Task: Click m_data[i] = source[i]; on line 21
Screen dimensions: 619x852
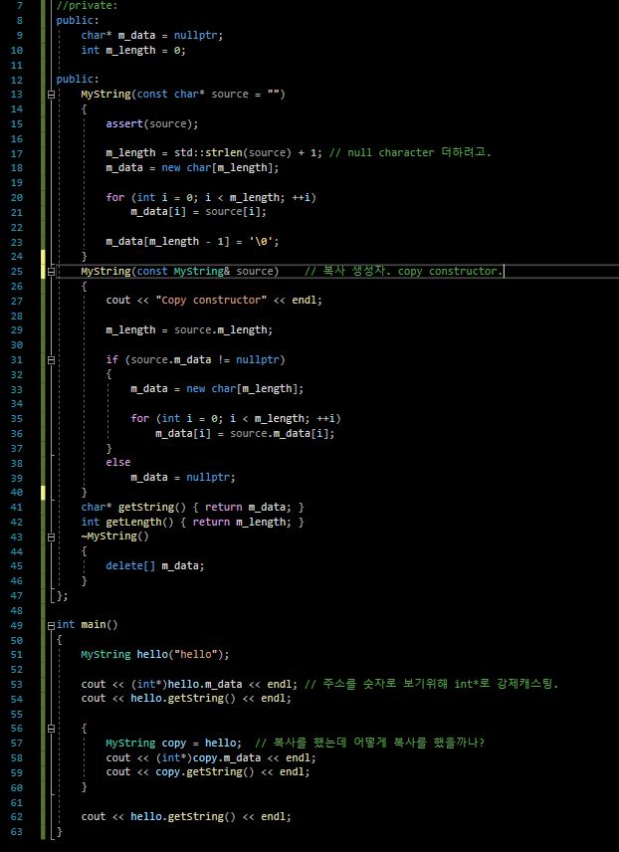Action: [x=199, y=212]
